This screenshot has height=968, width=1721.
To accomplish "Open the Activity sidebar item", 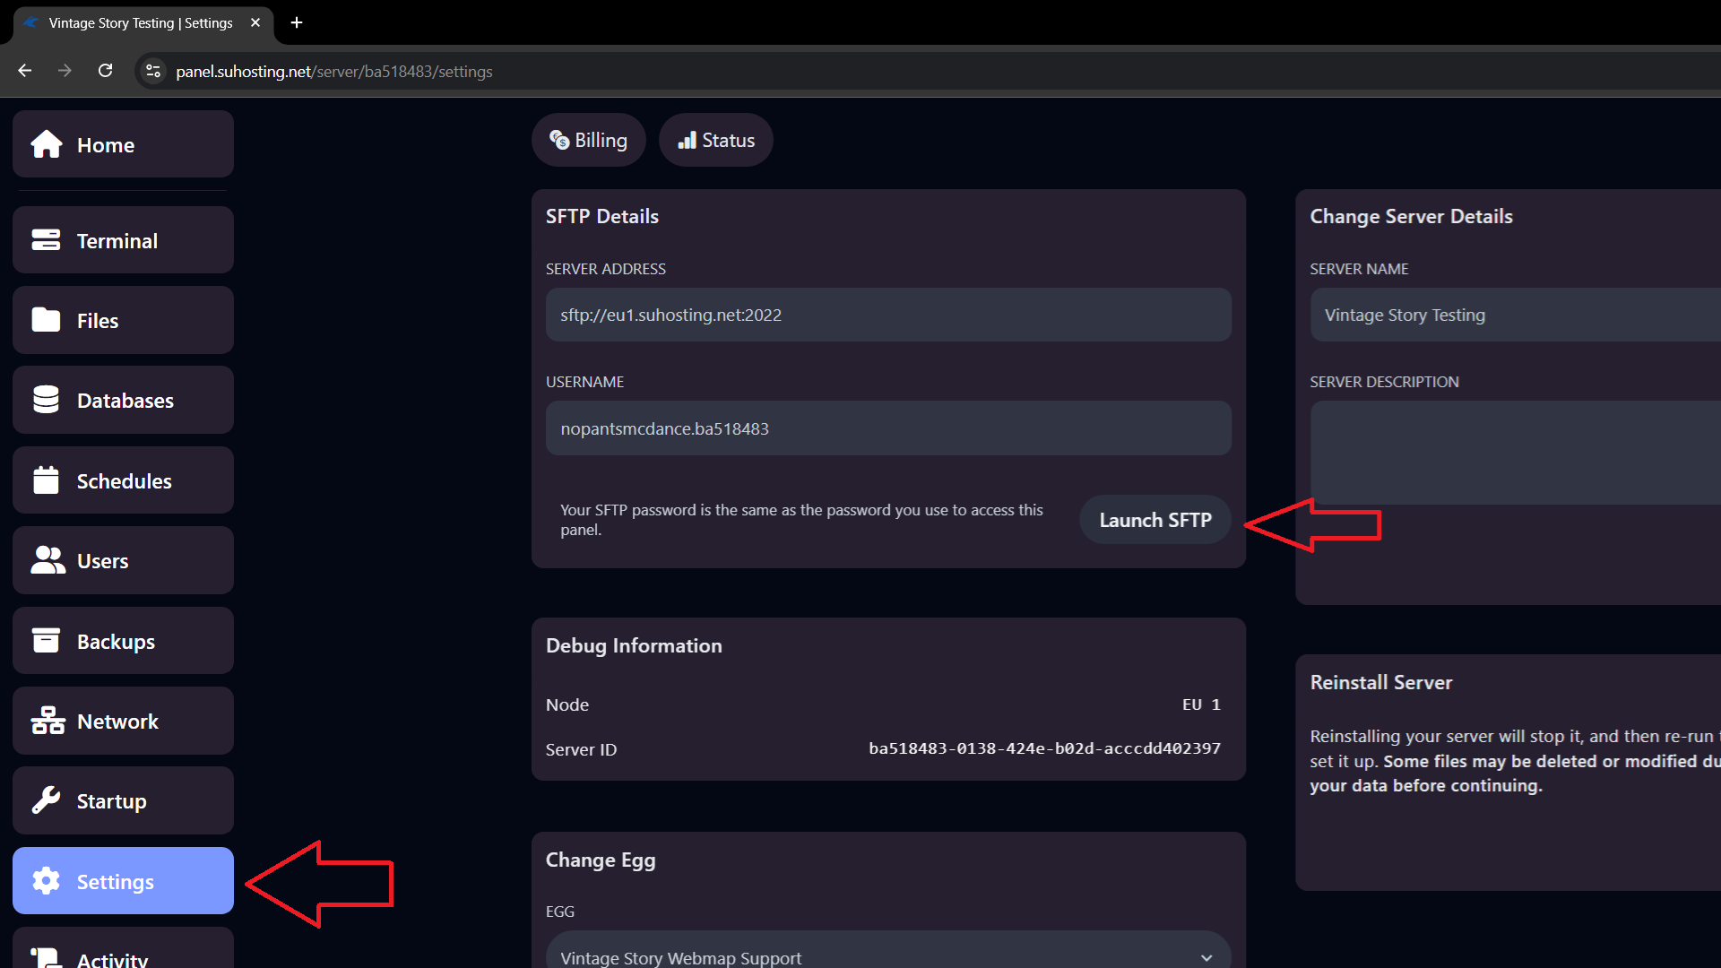I will (x=123, y=948).
